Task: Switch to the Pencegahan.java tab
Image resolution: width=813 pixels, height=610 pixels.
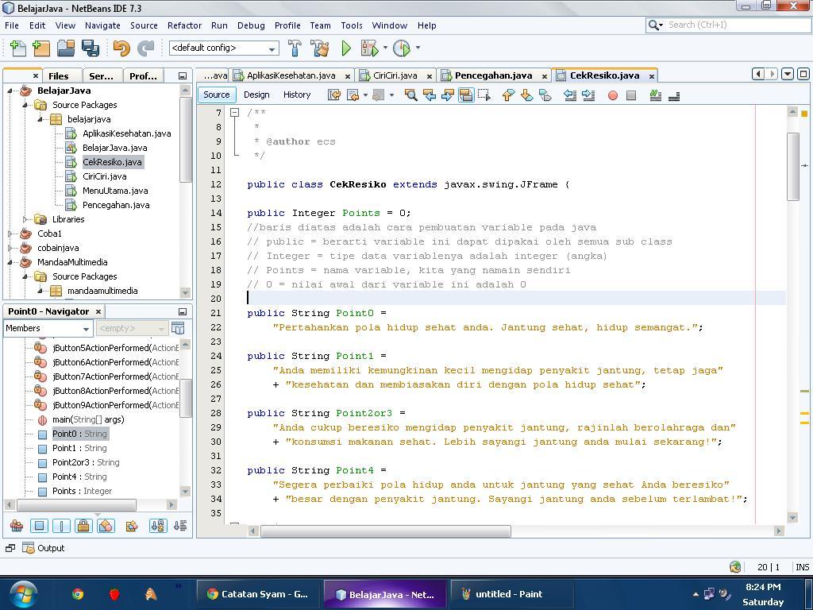Action: (x=492, y=75)
